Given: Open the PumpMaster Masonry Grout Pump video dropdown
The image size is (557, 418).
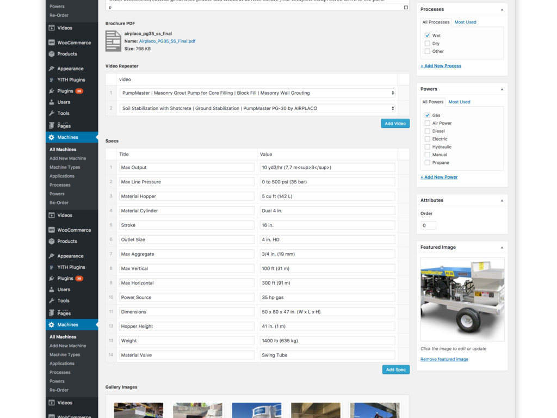Looking at the screenshot, I should pos(257,93).
